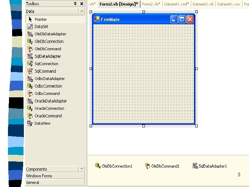The height and width of the screenshot is (187, 249).
Task: Close the Toolbox panel
Action: [82, 4]
